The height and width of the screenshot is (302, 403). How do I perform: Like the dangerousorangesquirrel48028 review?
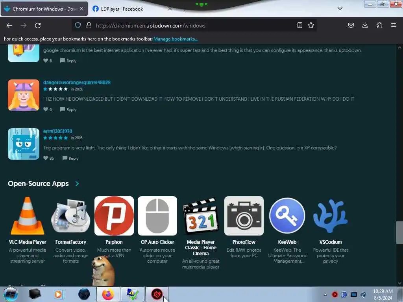coord(46,109)
